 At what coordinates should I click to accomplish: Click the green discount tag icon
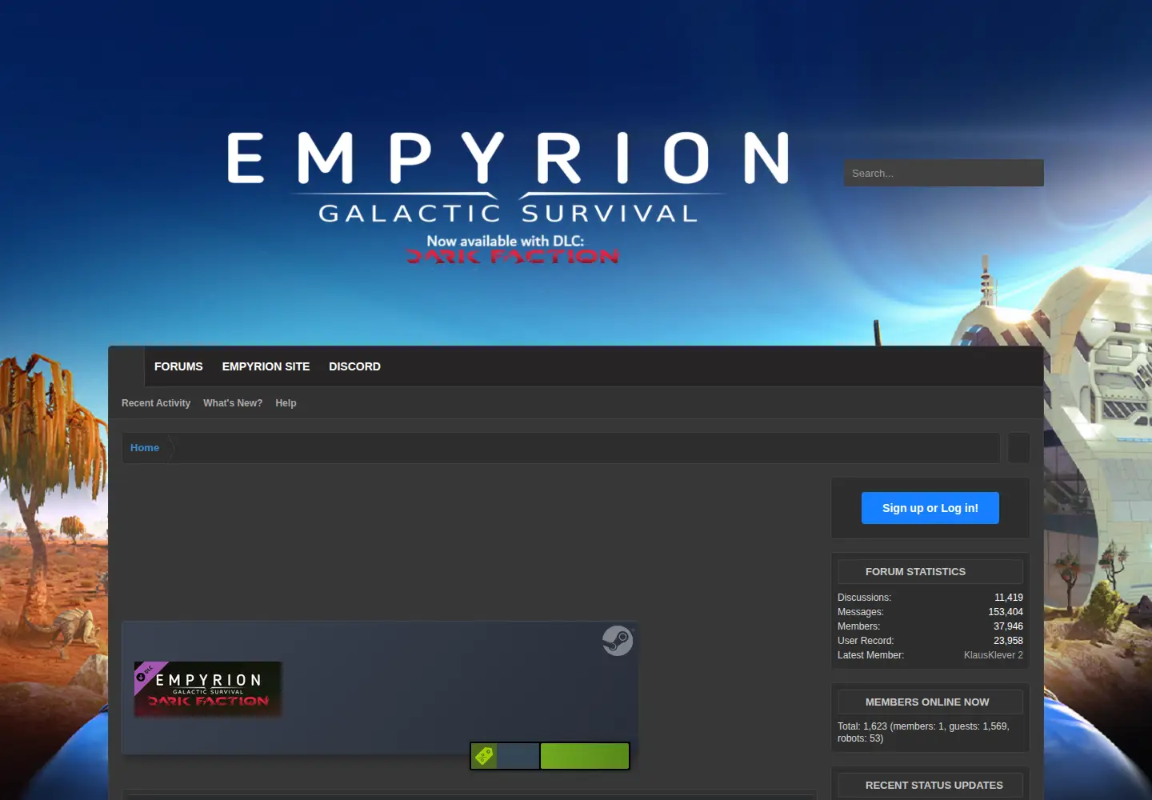point(484,756)
